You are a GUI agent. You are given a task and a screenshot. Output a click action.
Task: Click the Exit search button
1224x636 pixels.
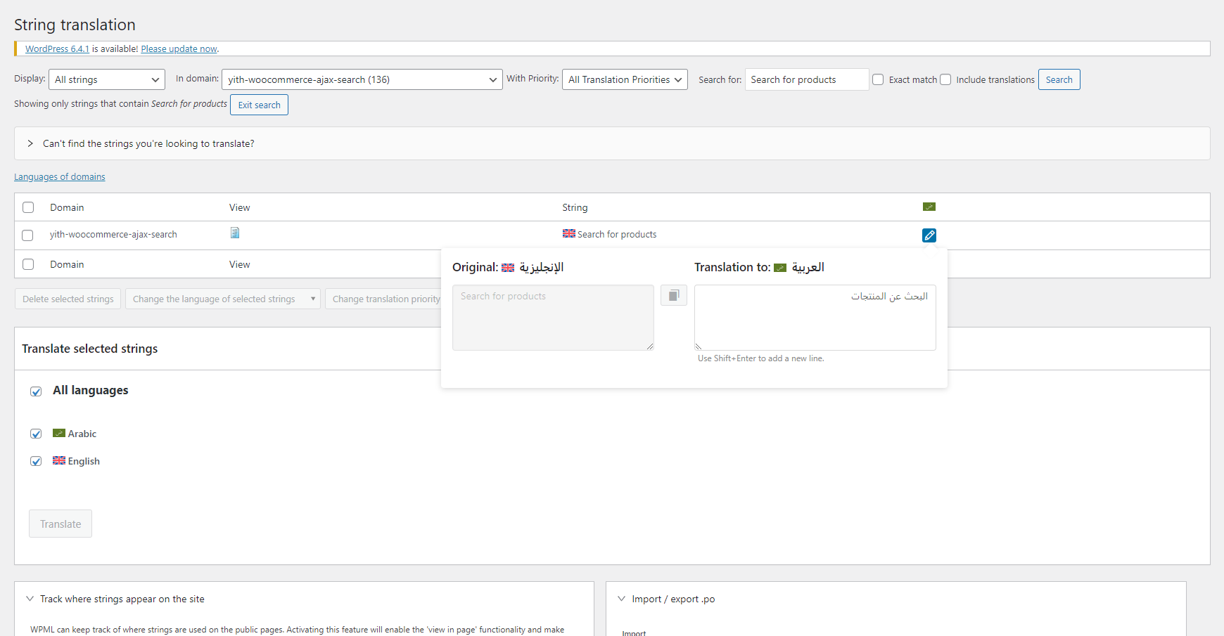pos(259,105)
